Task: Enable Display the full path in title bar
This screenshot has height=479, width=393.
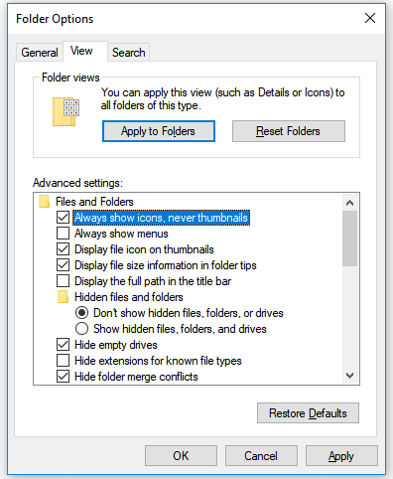Action: pyautogui.click(x=63, y=281)
